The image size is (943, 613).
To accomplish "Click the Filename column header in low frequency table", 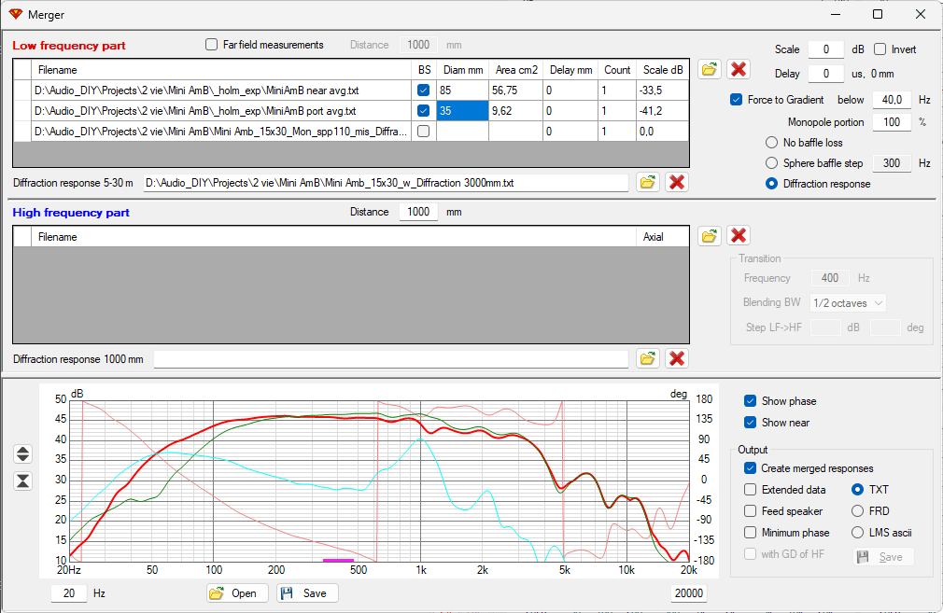I will click(x=221, y=70).
